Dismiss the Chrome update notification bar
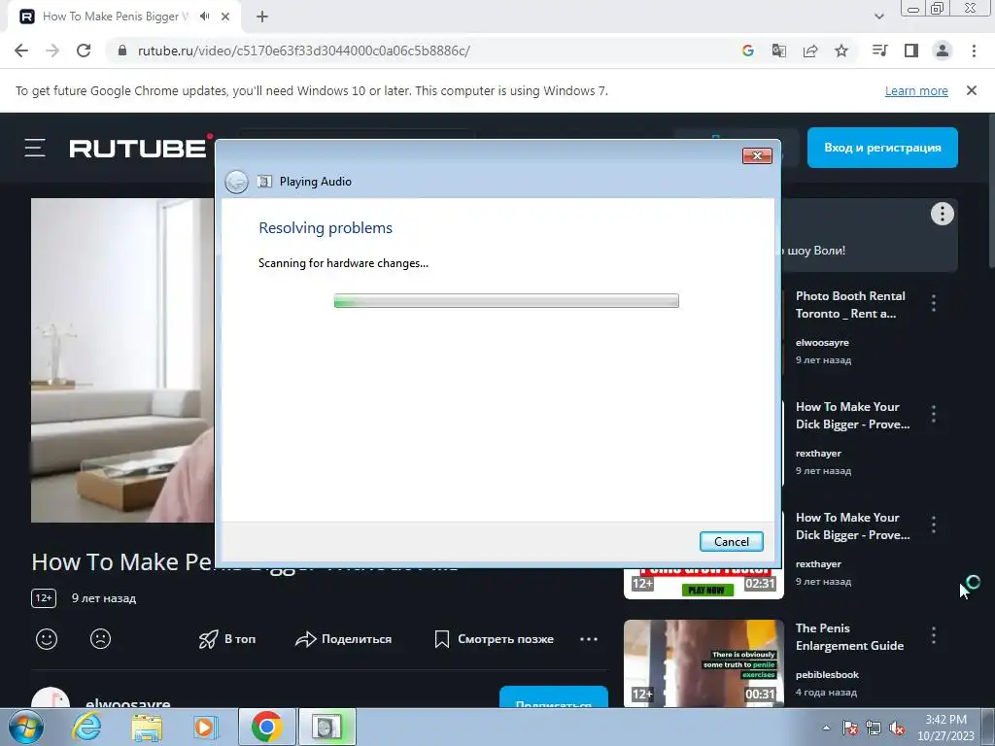 (x=972, y=90)
